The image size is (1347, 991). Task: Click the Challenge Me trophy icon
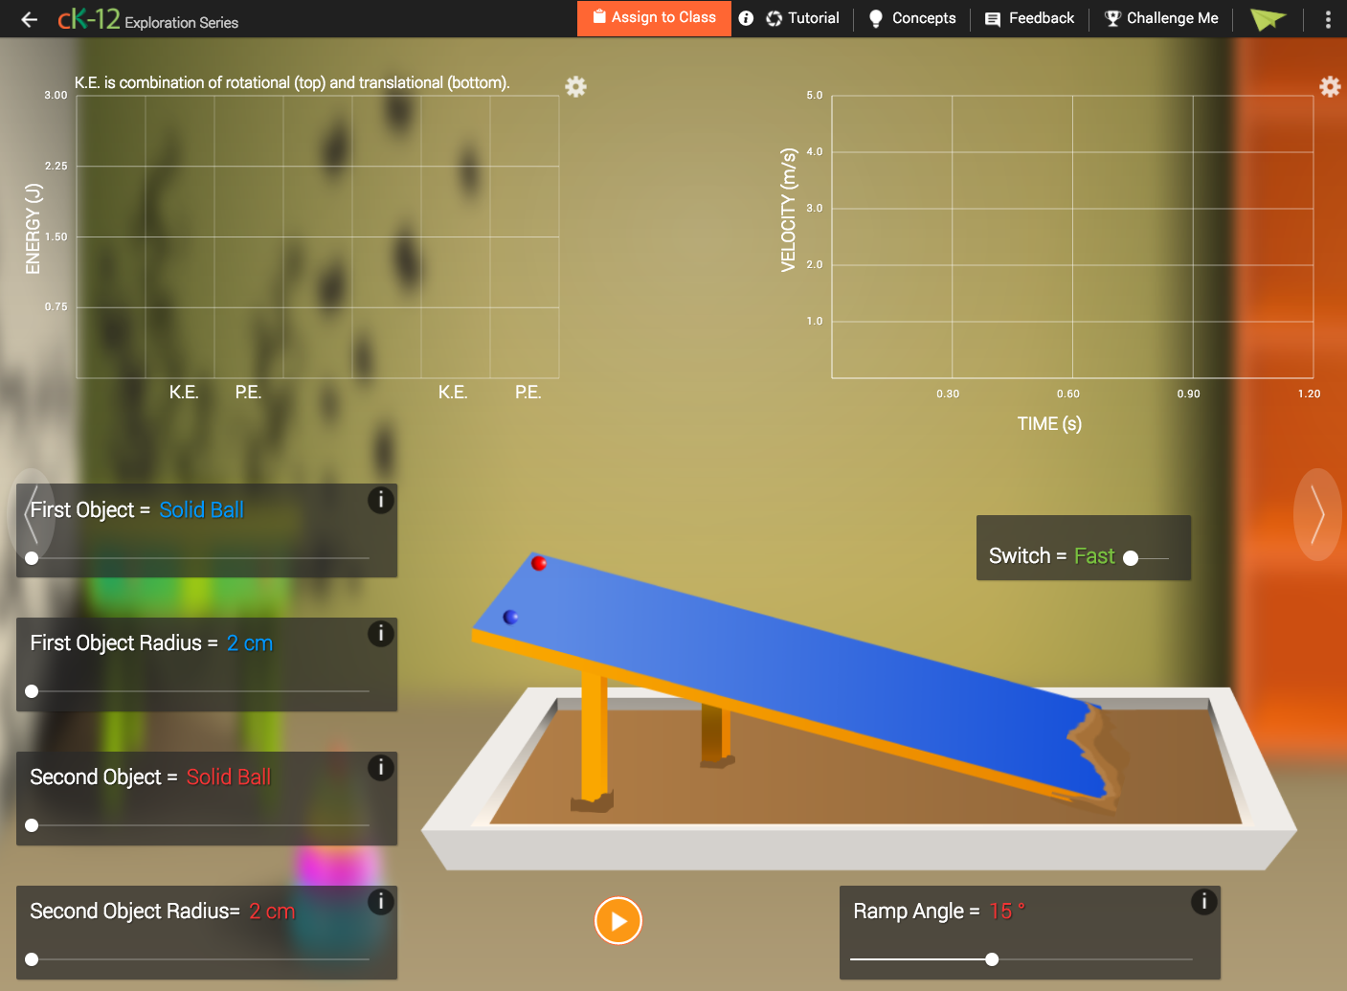[1112, 18]
